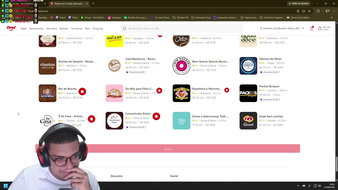Open the shopping bag cart
The width and height of the screenshot is (338, 190).
point(320,28)
